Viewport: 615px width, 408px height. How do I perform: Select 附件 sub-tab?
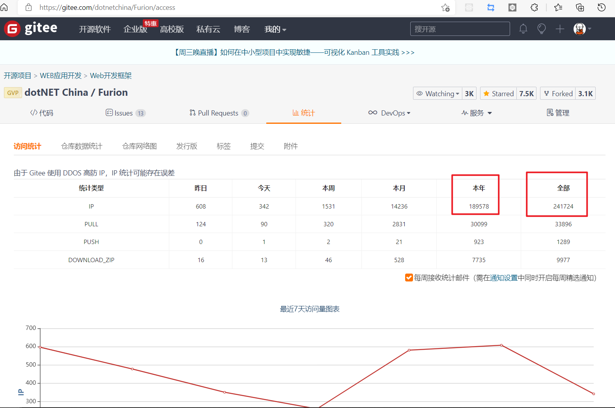291,146
